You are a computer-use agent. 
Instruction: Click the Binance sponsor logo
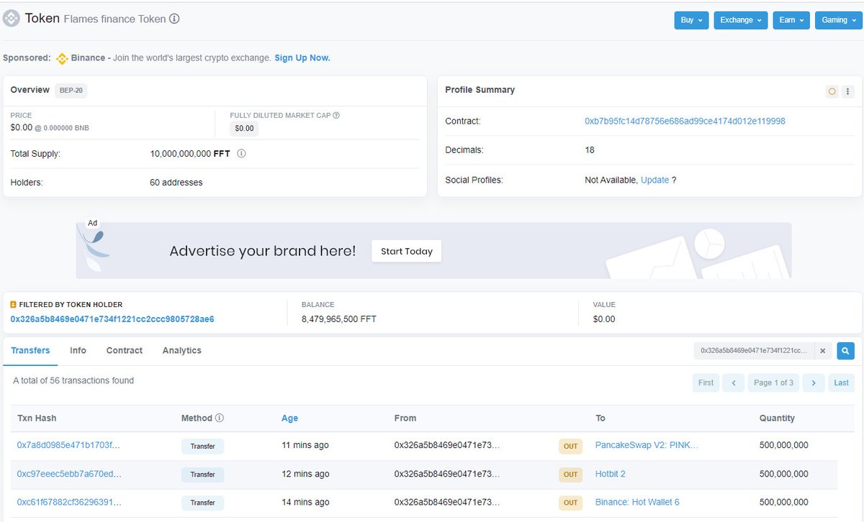[63, 58]
